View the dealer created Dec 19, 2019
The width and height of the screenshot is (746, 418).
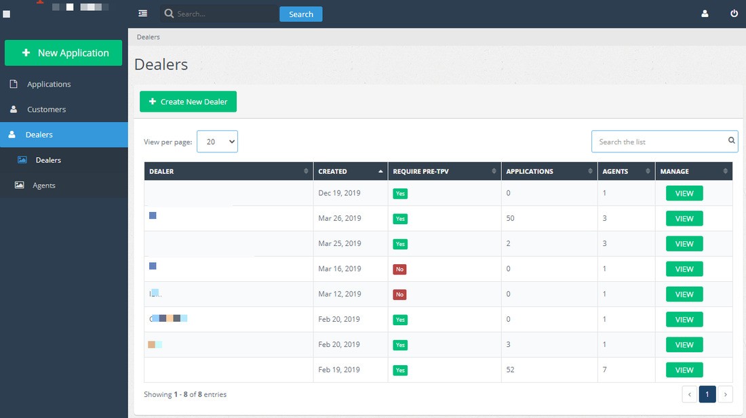(684, 193)
